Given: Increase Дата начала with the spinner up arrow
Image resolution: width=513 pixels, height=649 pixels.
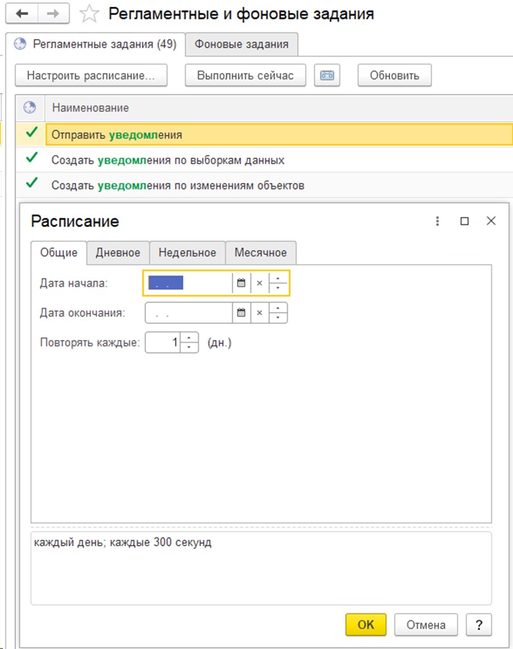Looking at the screenshot, I should pyautogui.click(x=278, y=278).
